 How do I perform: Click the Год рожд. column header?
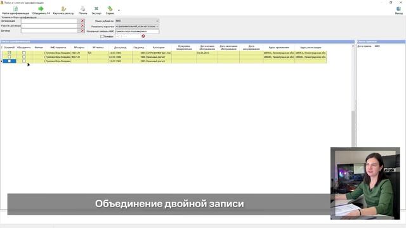pos(139,47)
